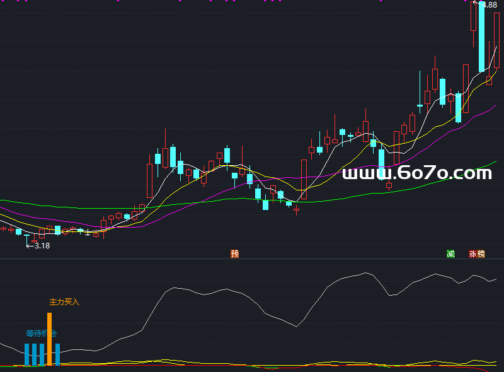Click the arrow pointing to the 3.18 low
This screenshot has width=504, height=372.
pyautogui.click(x=30, y=246)
